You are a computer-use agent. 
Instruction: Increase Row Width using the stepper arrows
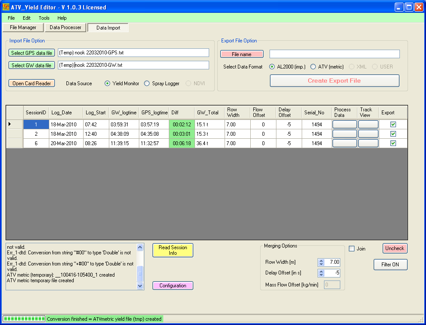coord(321,260)
